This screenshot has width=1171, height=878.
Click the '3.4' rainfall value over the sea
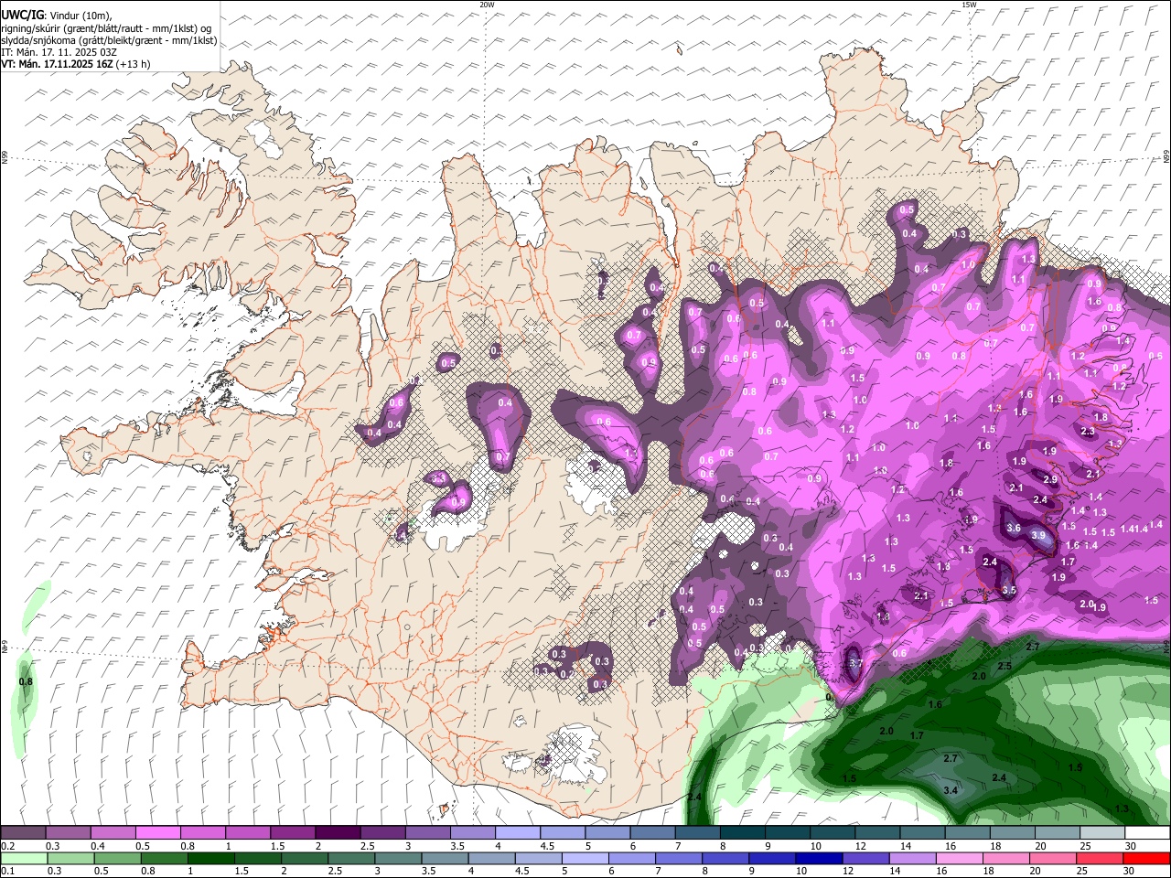point(951,790)
